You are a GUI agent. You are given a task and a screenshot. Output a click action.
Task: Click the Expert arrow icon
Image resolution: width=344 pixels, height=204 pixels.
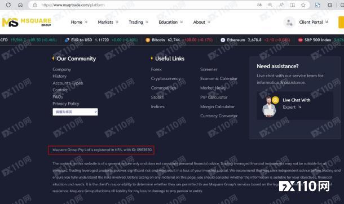[x=299, y=107]
